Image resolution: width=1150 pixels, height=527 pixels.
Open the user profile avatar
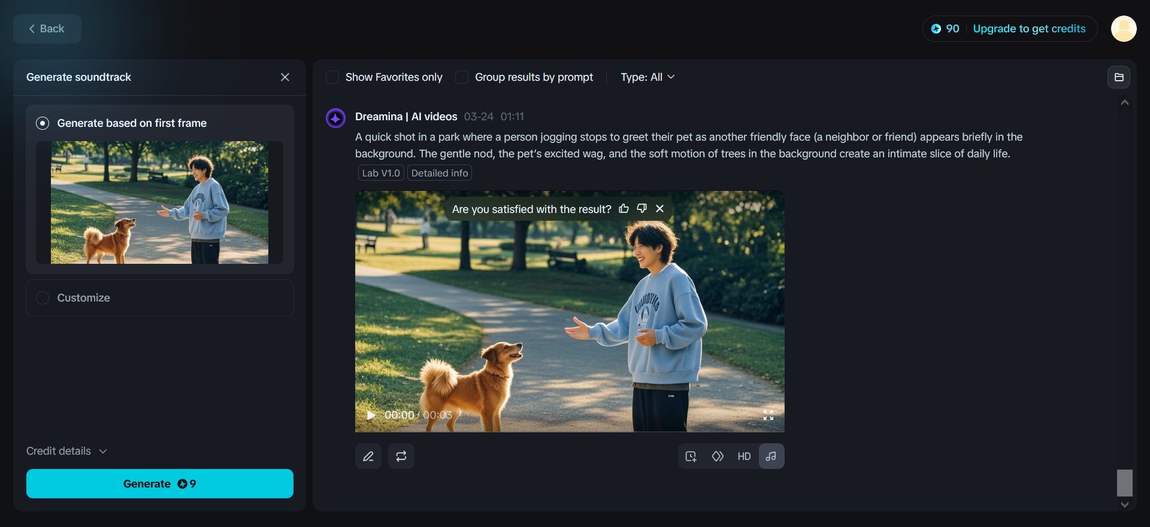(1124, 29)
